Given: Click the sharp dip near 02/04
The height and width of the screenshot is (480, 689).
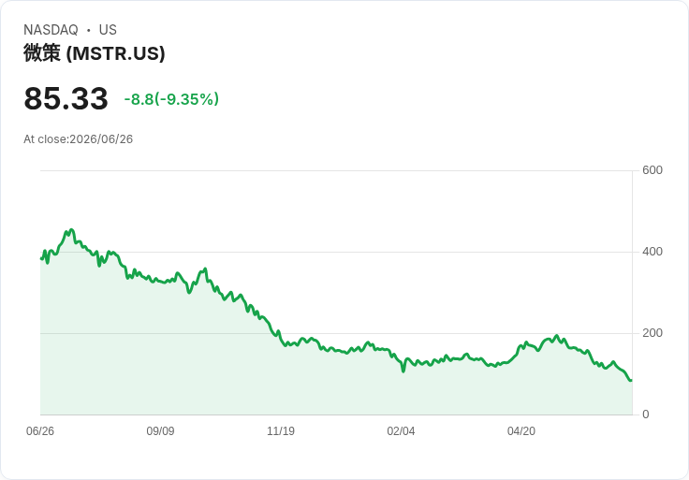Looking at the screenshot, I should [403, 371].
